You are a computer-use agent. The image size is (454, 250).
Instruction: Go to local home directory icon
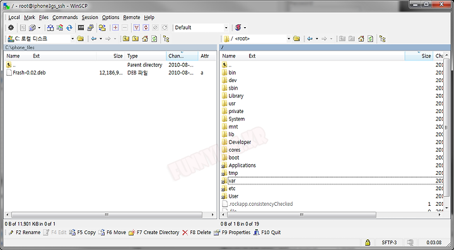coord(145,39)
